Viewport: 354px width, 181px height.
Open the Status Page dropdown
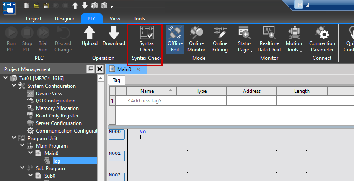click(x=245, y=39)
